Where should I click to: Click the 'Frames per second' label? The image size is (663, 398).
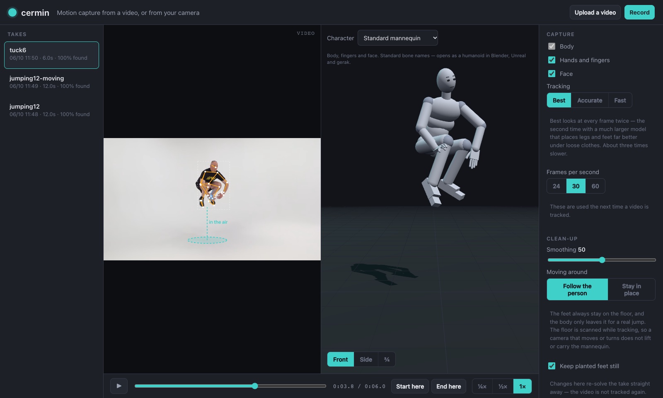pyautogui.click(x=573, y=172)
